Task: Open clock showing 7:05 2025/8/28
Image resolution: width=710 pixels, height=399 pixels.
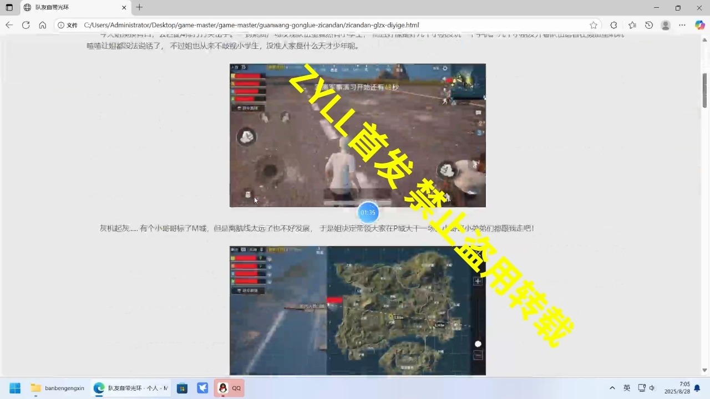Action: [677, 388]
